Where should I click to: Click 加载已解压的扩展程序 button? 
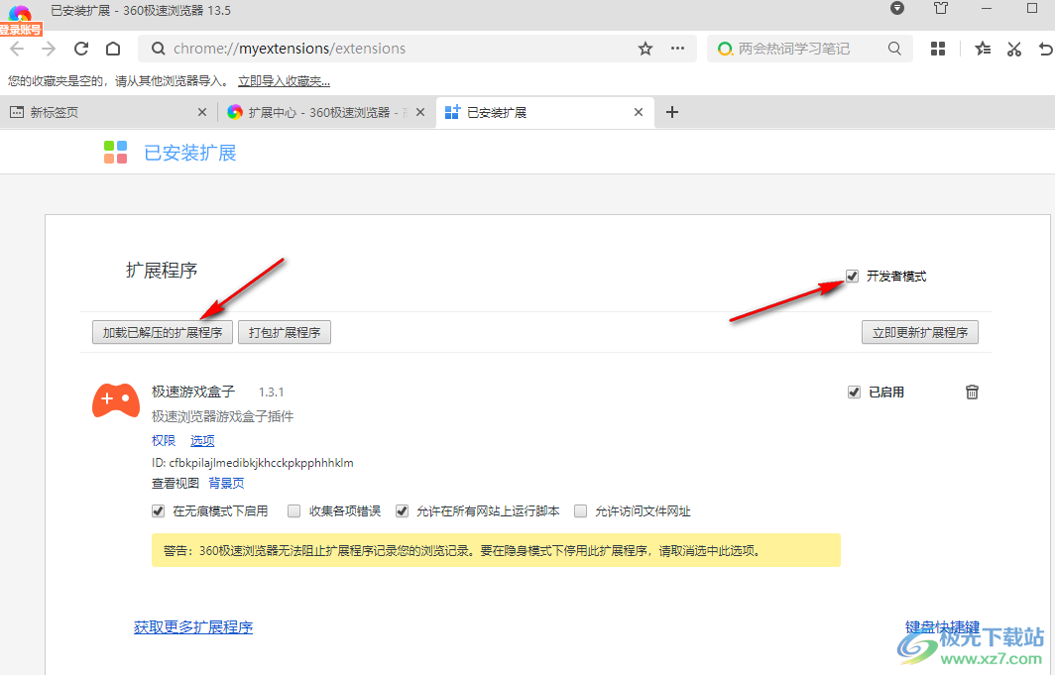163,332
